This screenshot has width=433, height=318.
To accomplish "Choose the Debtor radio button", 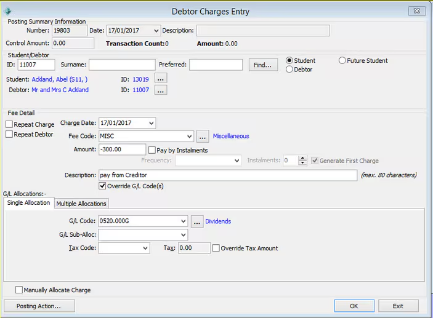I will (x=289, y=70).
